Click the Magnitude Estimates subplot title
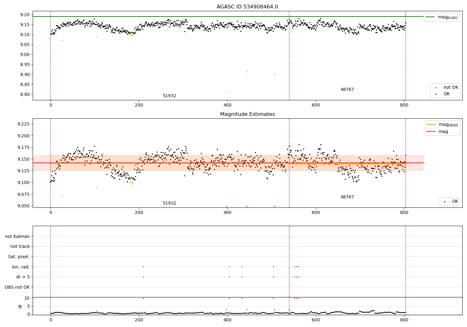 coord(247,114)
